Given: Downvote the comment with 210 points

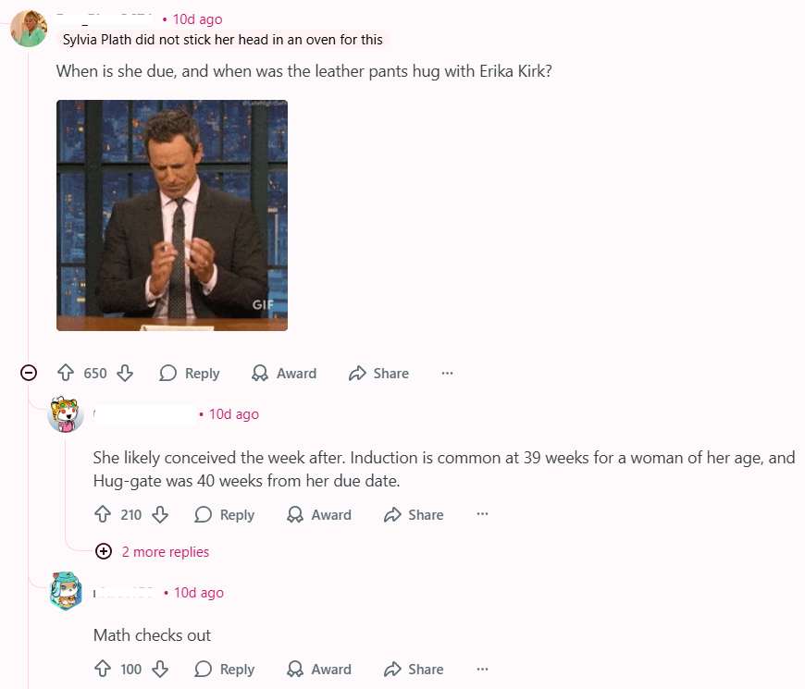Looking at the screenshot, I should [x=160, y=514].
